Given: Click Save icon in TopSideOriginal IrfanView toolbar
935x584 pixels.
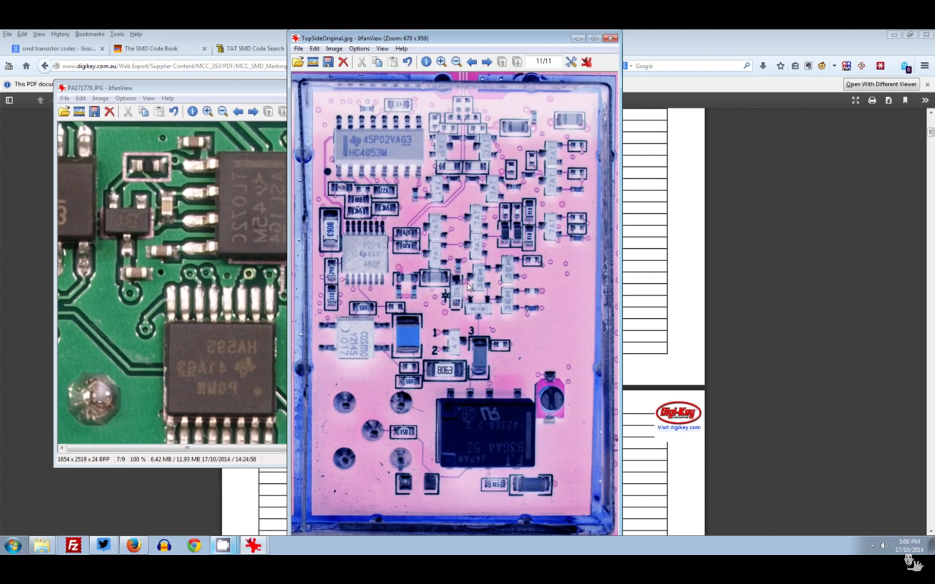Looking at the screenshot, I should [x=328, y=62].
